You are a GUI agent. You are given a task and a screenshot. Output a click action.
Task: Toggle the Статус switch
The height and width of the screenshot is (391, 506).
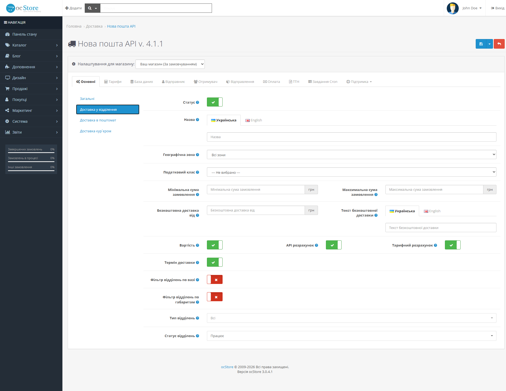click(x=215, y=102)
